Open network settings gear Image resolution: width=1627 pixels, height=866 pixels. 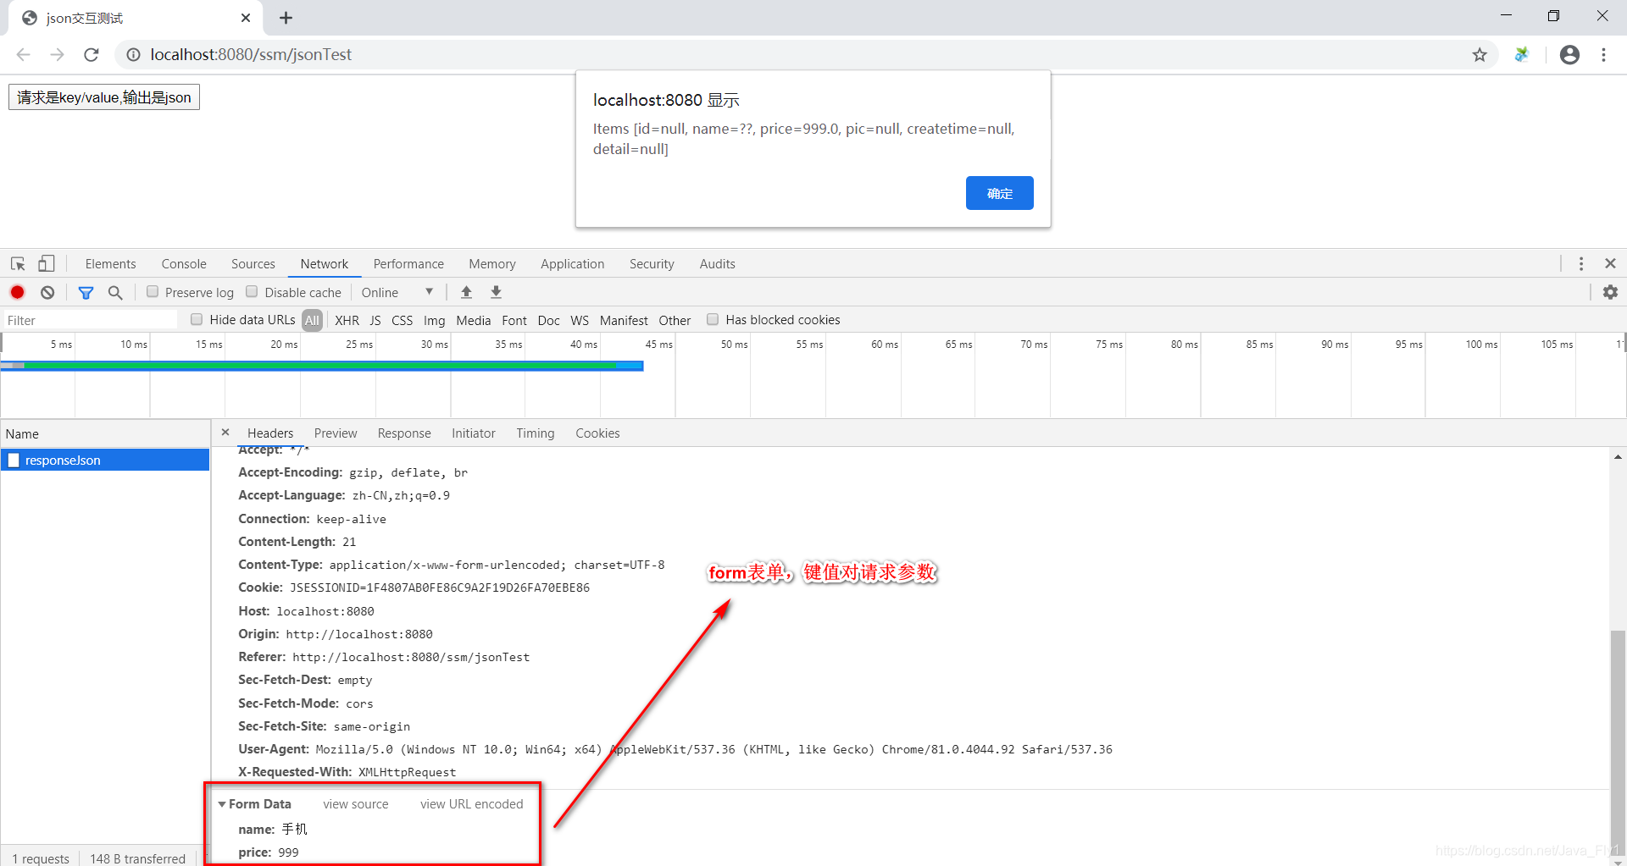[1610, 293]
